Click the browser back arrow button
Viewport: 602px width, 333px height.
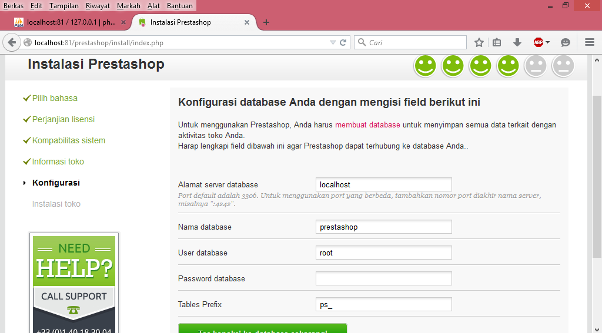[12, 43]
